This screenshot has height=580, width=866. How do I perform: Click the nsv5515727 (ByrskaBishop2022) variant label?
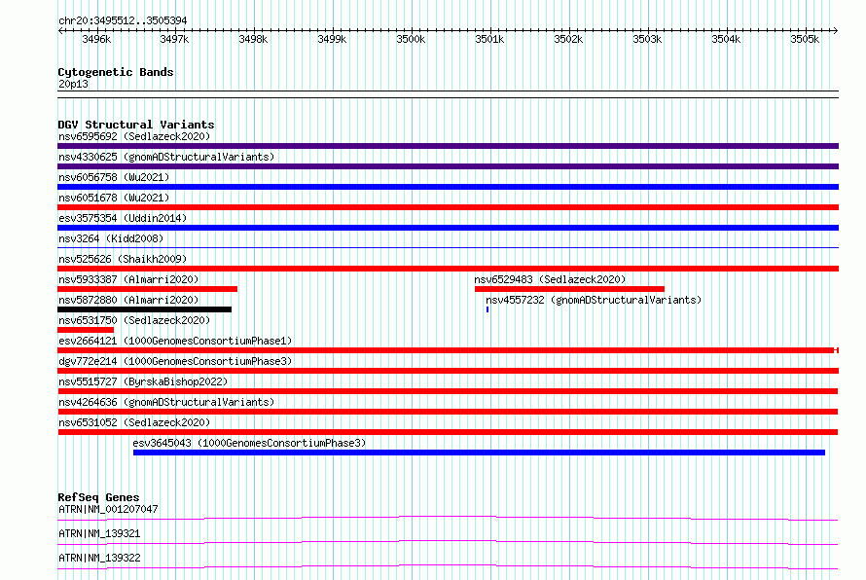click(143, 381)
